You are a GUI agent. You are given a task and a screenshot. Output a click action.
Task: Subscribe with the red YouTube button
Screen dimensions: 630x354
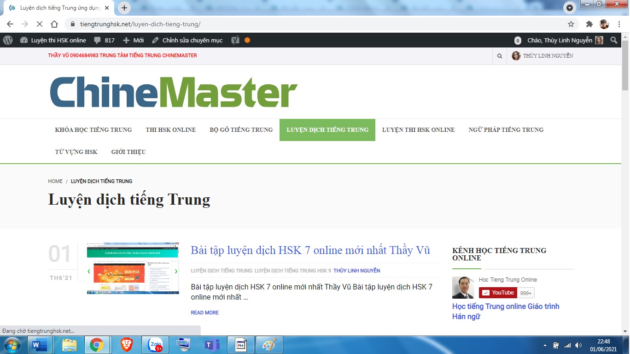(498, 293)
